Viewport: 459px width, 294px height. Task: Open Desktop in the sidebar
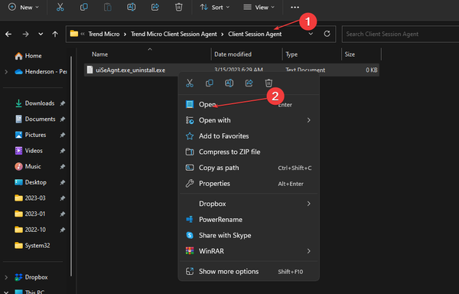point(31,182)
